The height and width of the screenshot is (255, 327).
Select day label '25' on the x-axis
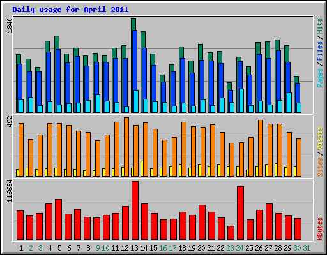click(249, 248)
